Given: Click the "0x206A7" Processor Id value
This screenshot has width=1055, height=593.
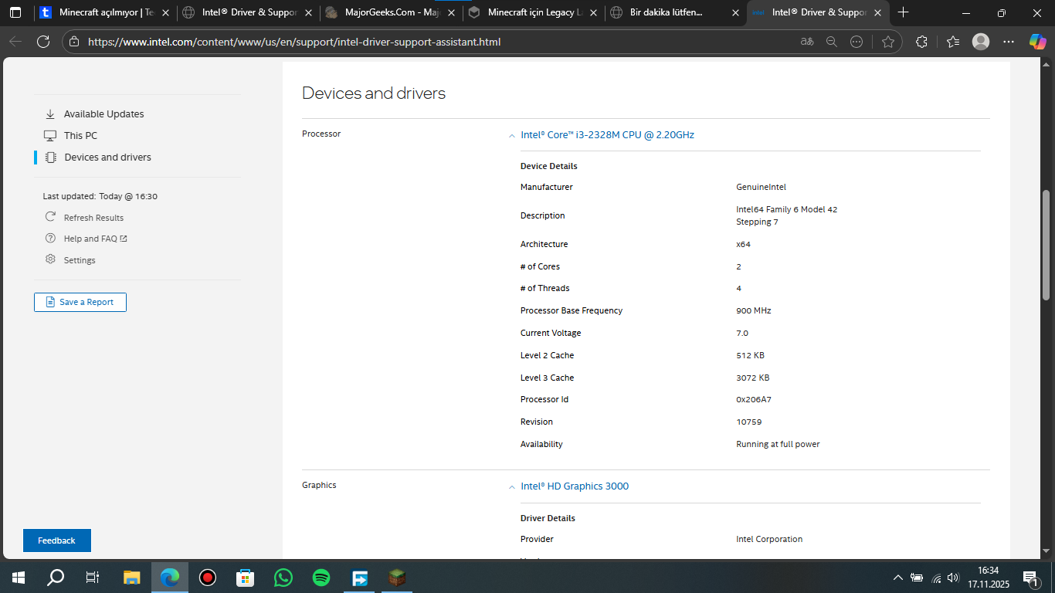Looking at the screenshot, I should tap(754, 399).
